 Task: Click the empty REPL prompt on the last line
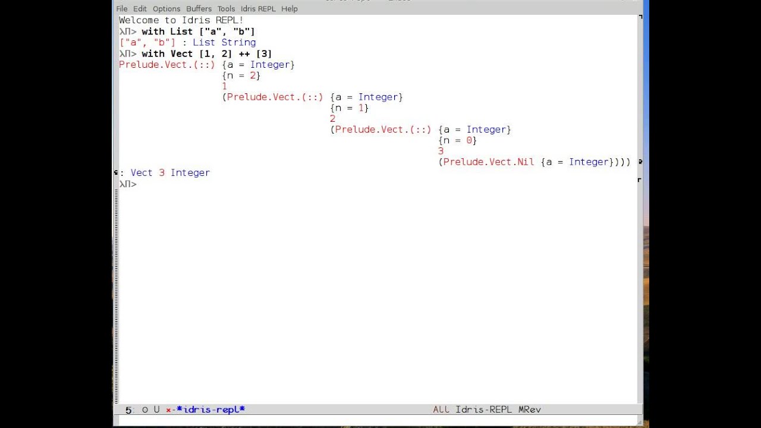pos(128,184)
